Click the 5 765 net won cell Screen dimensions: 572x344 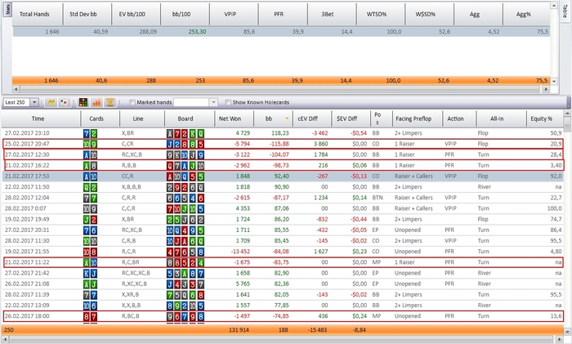(243, 284)
